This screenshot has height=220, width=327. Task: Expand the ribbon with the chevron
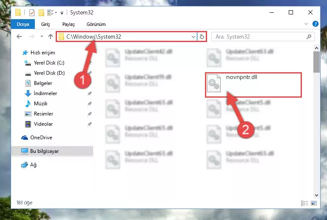click(x=306, y=24)
